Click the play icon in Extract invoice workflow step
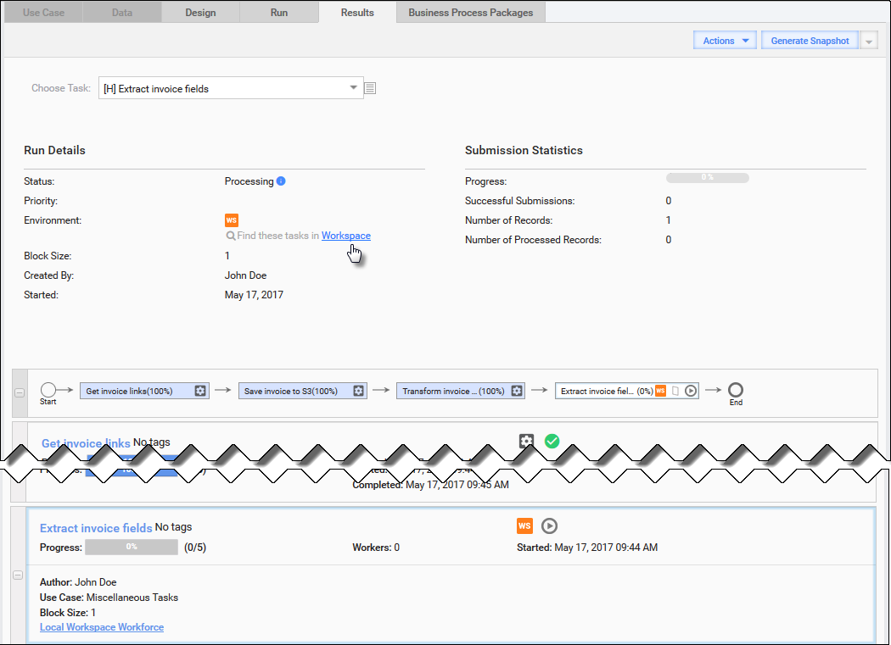The image size is (891, 645). (691, 391)
